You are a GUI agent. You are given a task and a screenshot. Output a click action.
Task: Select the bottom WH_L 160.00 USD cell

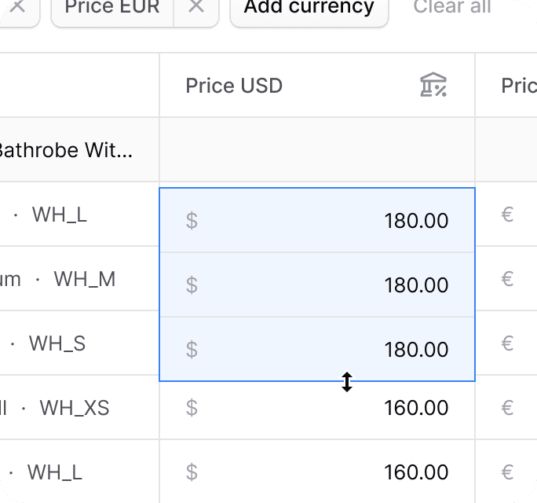point(317,472)
